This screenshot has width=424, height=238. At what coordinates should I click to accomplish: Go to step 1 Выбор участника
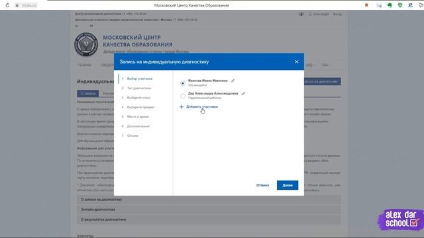pyautogui.click(x=140, y=79)
